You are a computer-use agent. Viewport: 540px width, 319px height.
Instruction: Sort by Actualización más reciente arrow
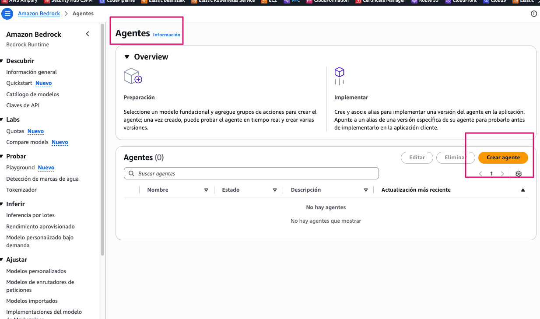(x=523, y=190)
